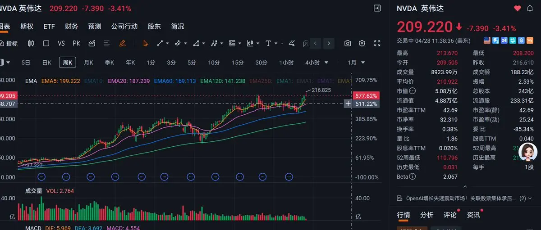Select the eraser brush tool
The height and width of the screenshot is (230, 541).
[x=292, y=43]
